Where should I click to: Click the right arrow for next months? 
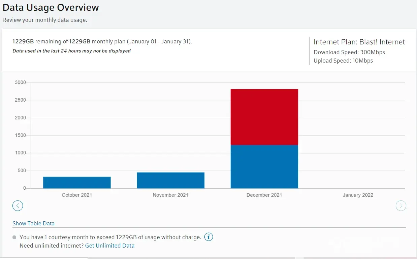pos(401,206)
